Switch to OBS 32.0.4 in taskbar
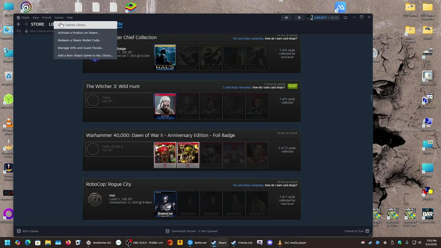The width and height of the screenshot is (441, 248). click(x=144, y=242)
